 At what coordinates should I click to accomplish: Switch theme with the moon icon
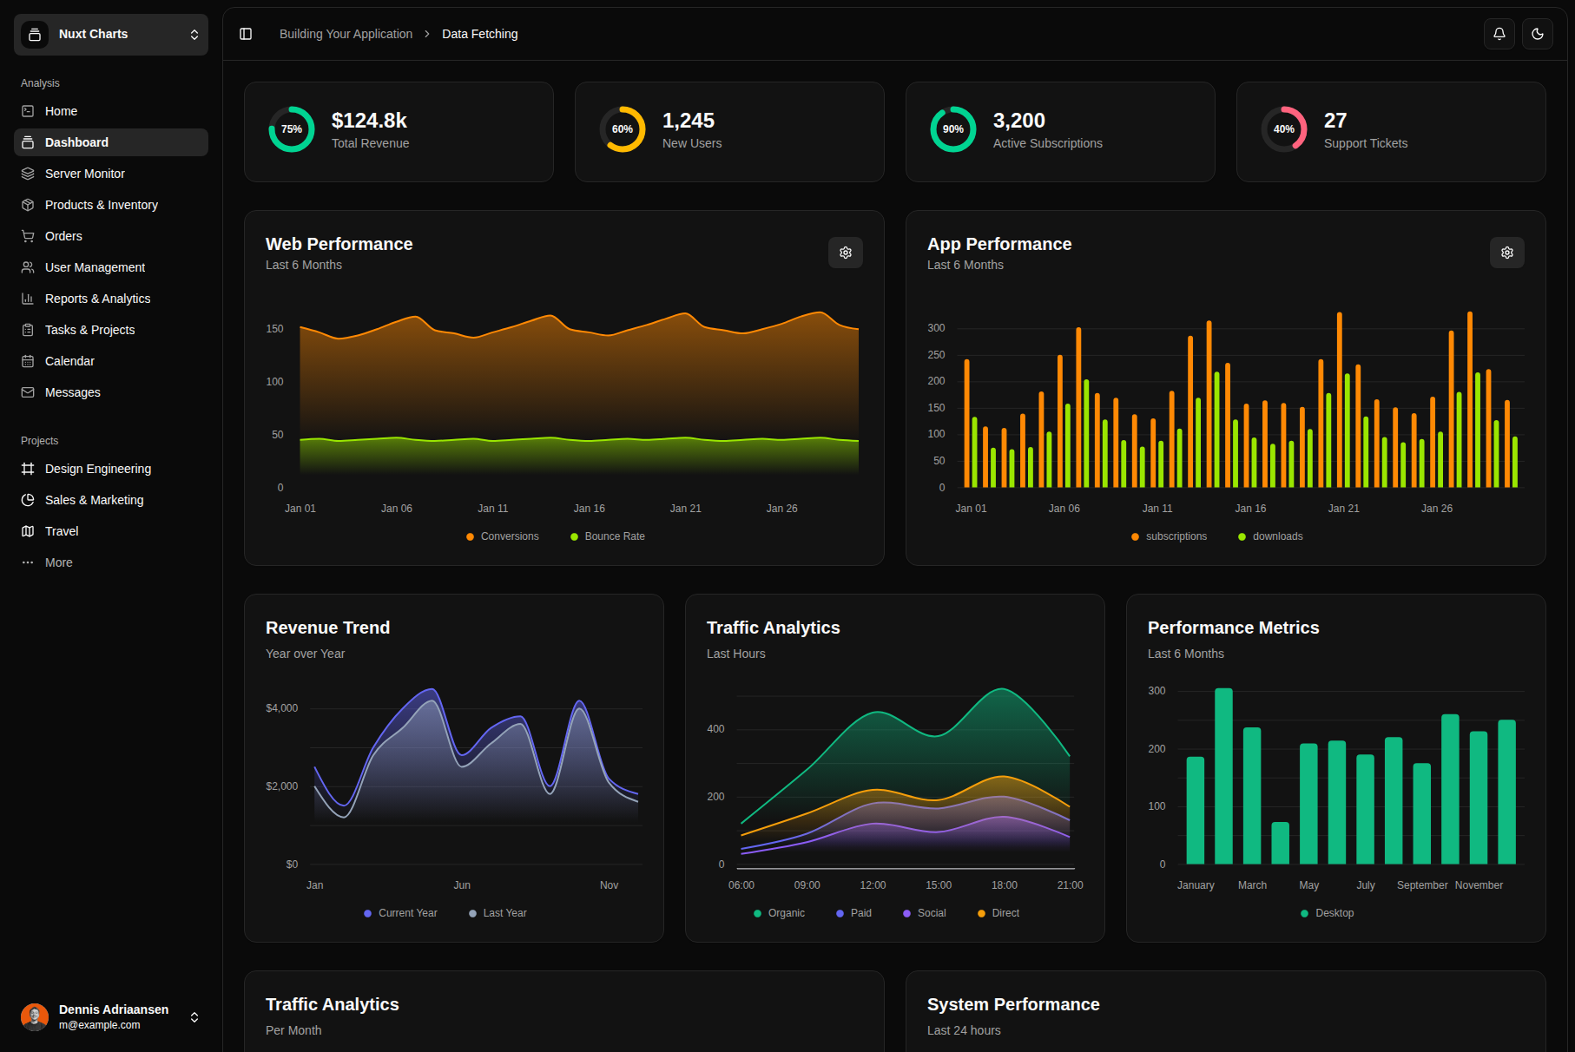(1537, 34)
